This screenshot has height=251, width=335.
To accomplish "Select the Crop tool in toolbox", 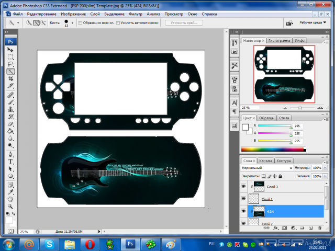I will pyautogui.click(x=10, y=78).
